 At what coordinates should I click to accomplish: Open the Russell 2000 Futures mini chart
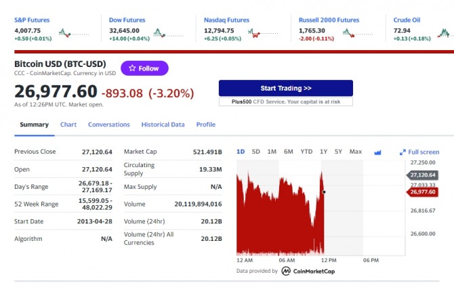click(x=358, y=33)
